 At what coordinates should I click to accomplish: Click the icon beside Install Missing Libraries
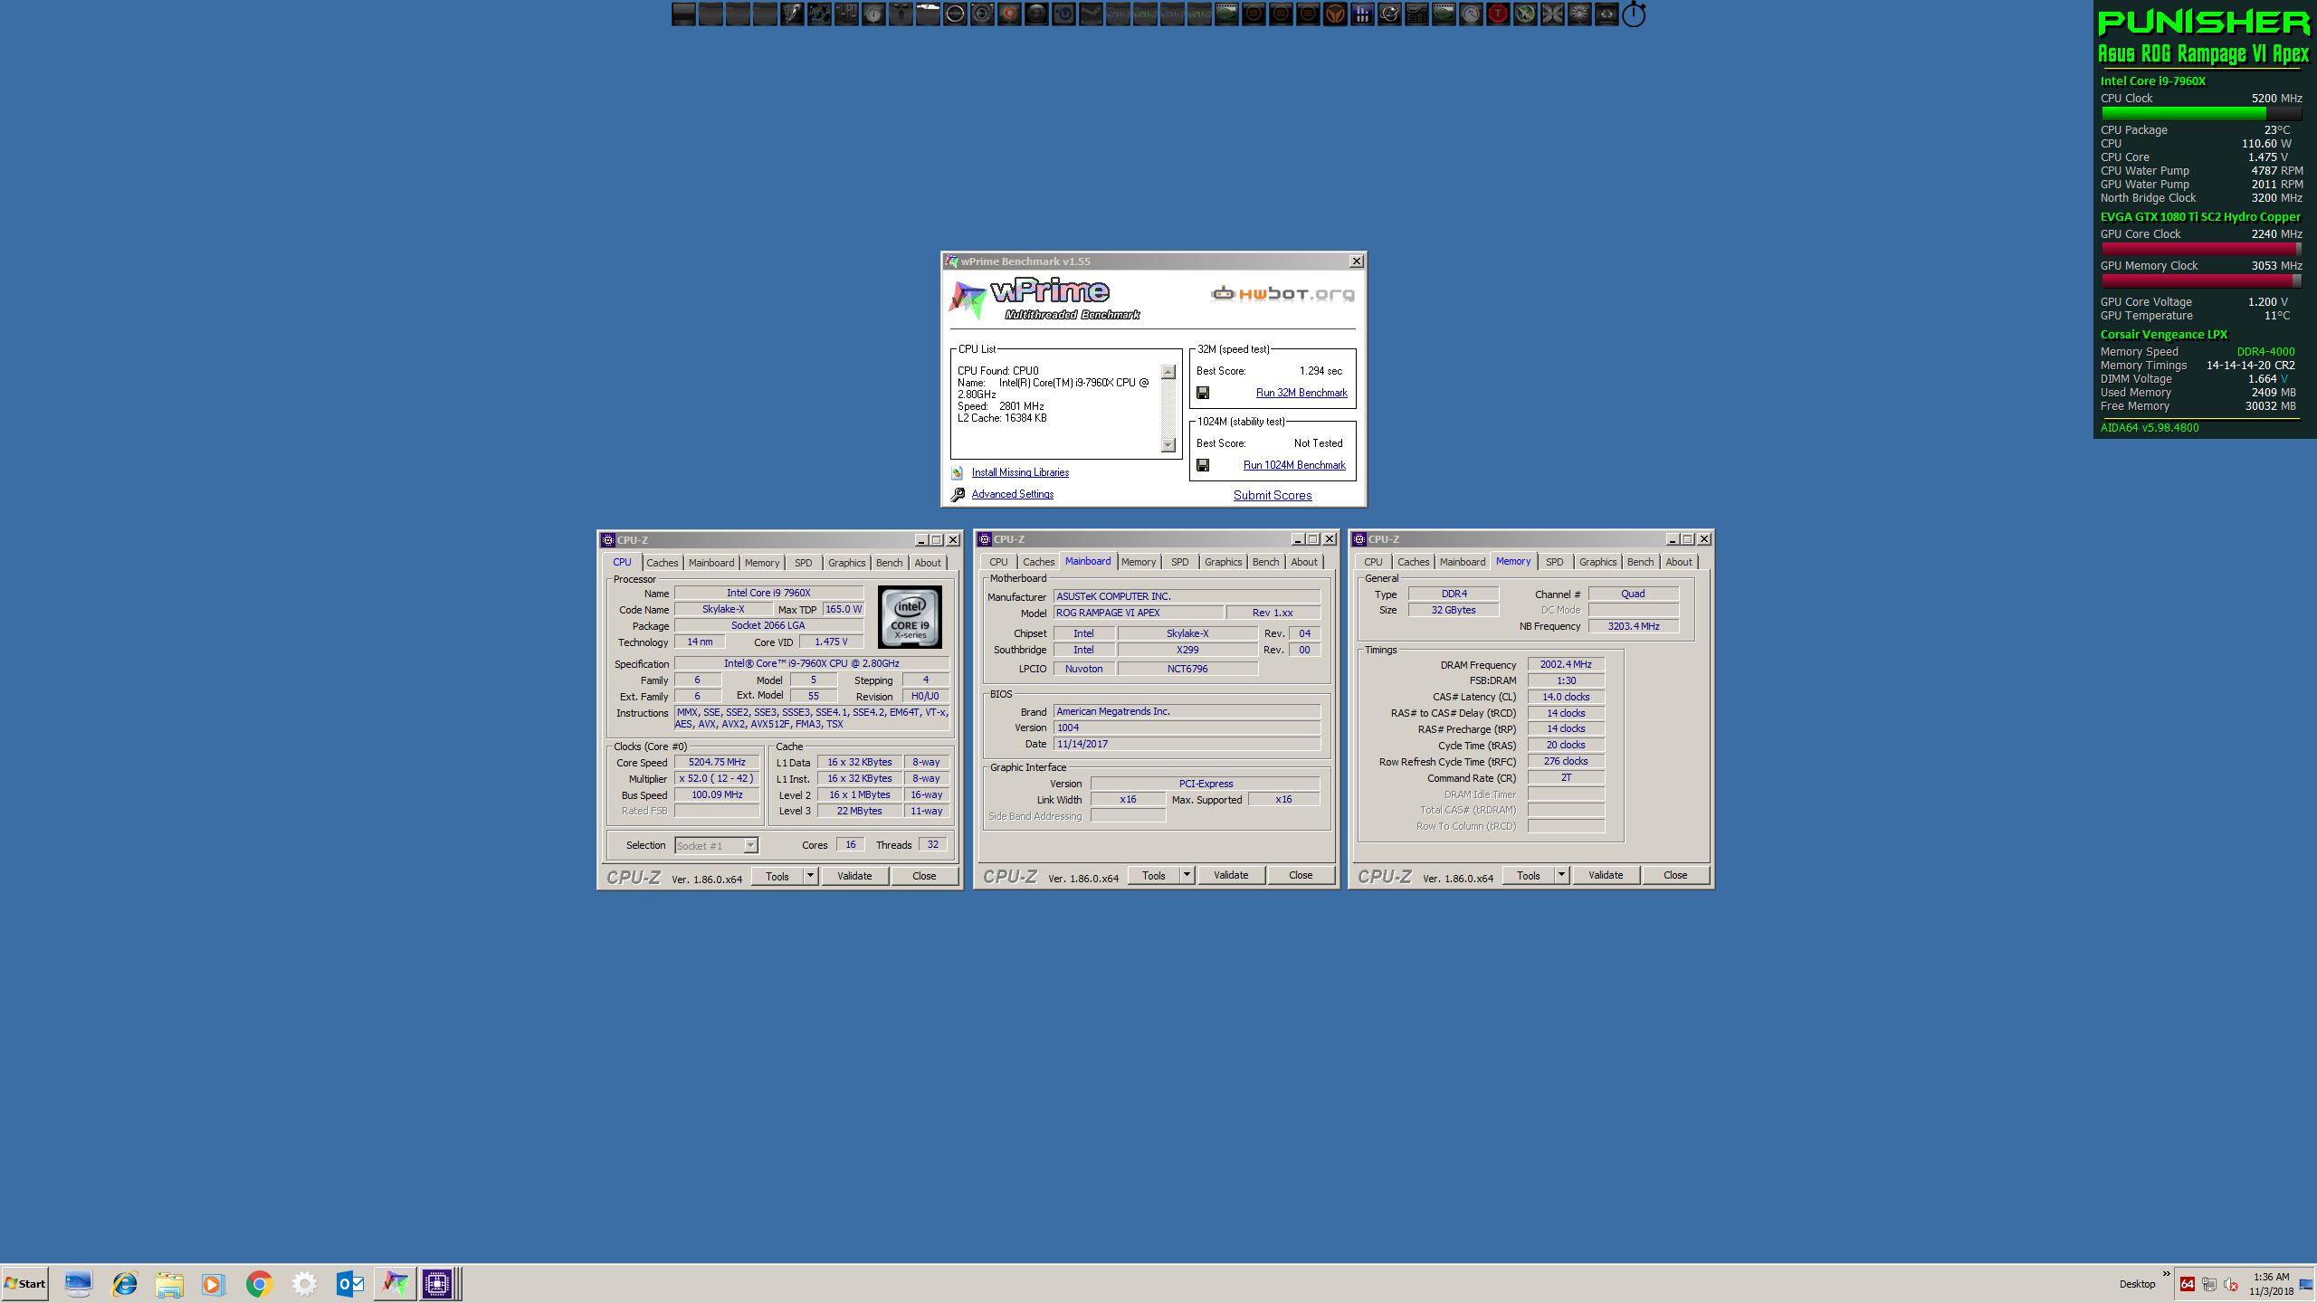pyautogui.click(x=958, y=472)
